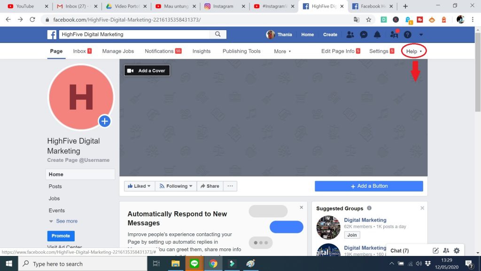
Task: Open the notifications bell icon
Action: click(x=377, y=35)
